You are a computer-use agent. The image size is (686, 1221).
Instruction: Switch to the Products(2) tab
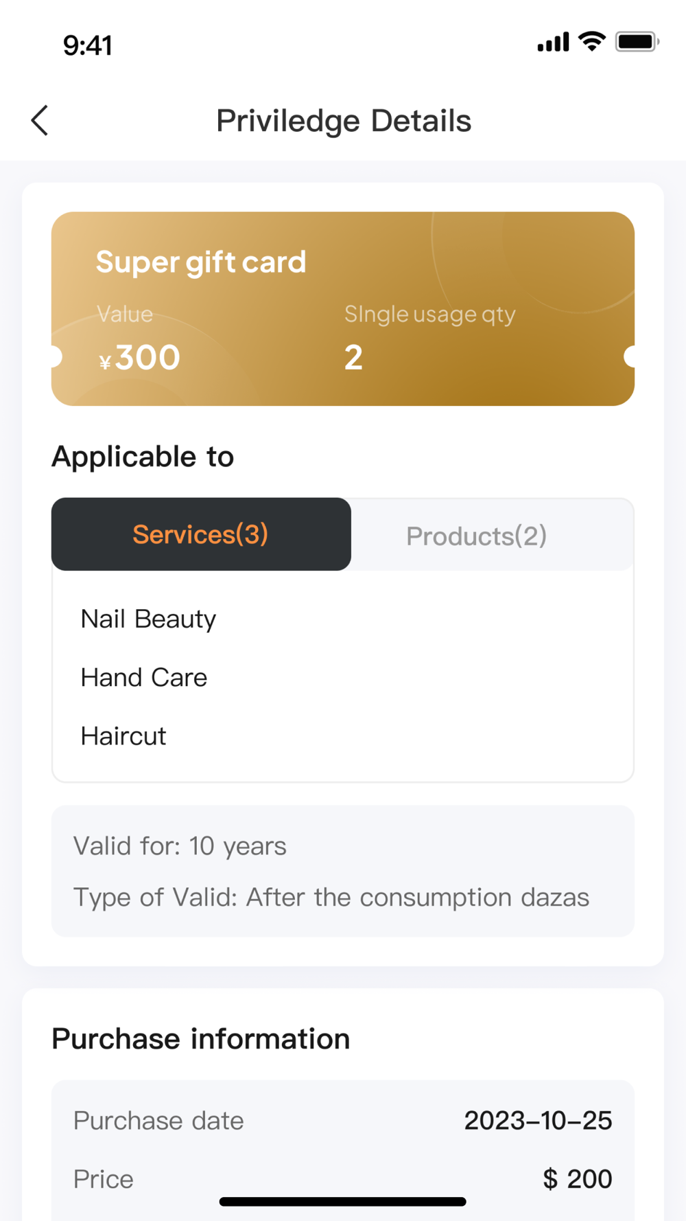pyautogui.click(x=477, y=536)
